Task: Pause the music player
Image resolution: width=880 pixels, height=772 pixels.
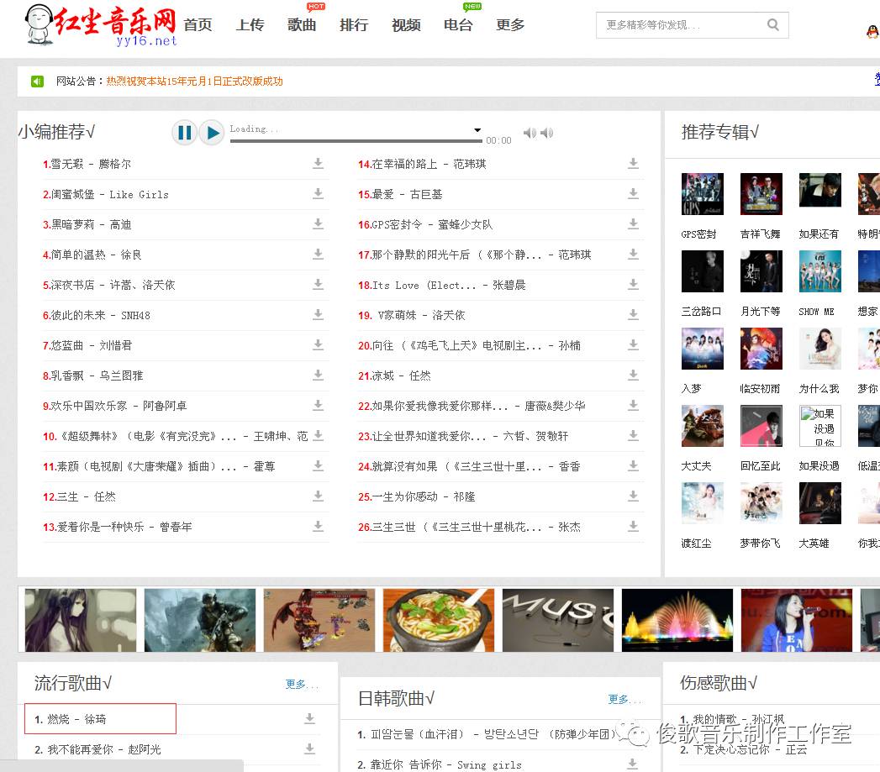Action: coord(184,133)
